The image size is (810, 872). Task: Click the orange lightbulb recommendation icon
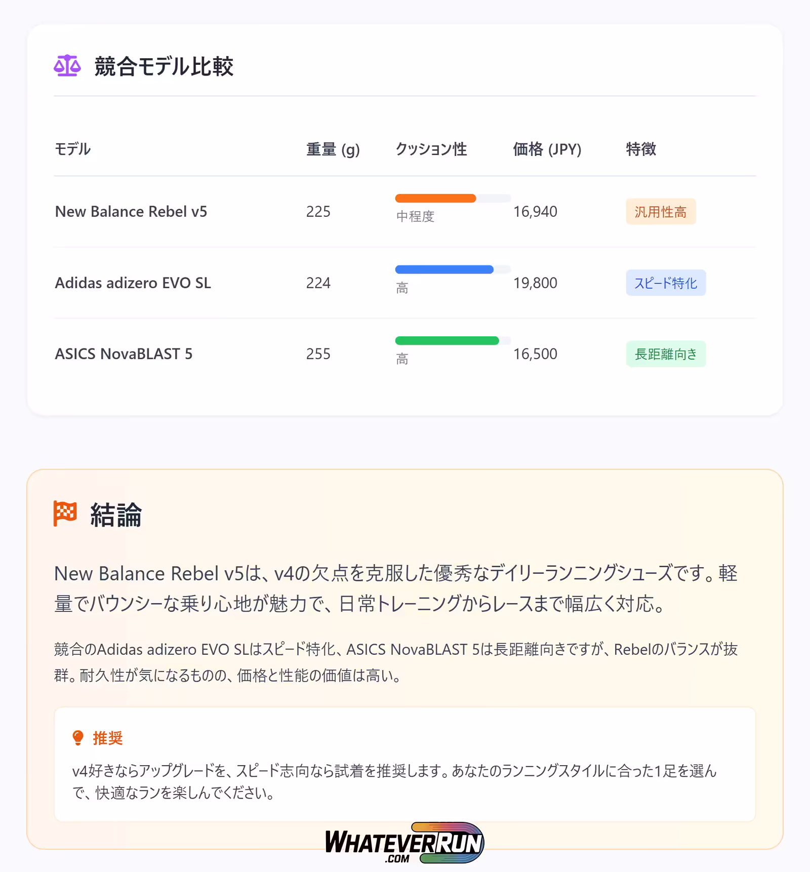(78, 738)
